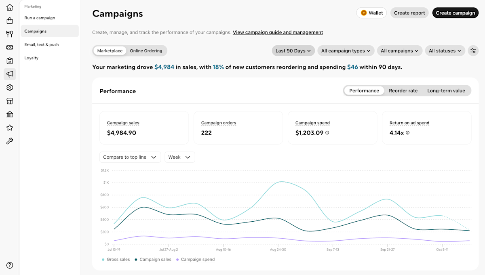Open the star ratings icon
Screen dimensions: 485x275
[x=10, y=128]
